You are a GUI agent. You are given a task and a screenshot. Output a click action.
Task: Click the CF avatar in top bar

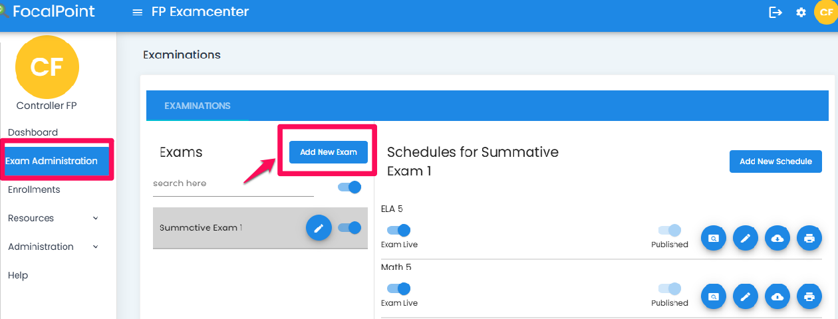826,13
